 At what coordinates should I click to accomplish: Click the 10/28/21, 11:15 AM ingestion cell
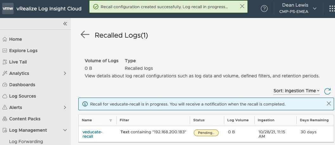[272, 134]
